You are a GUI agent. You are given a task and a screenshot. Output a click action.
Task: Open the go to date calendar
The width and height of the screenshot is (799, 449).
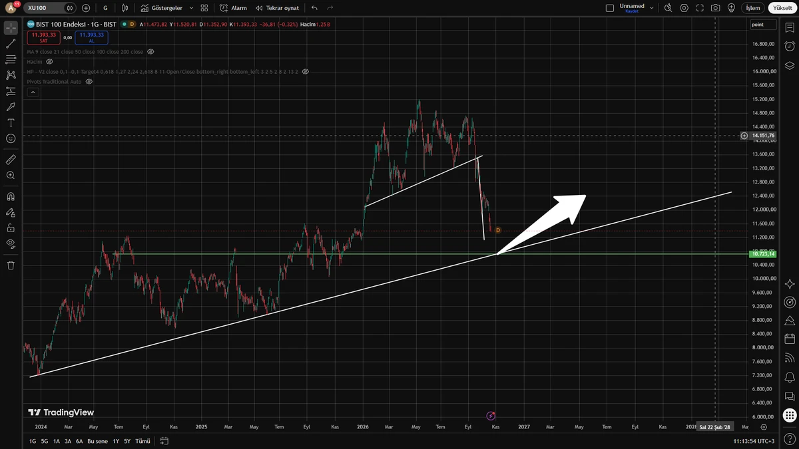point(164,441)
